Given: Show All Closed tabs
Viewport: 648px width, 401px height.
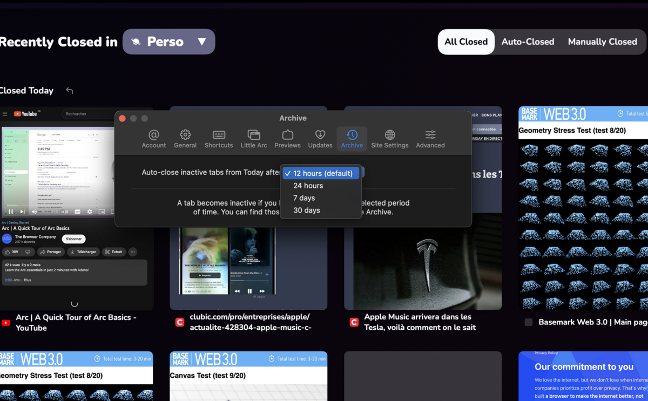Looking at the screenshot, I should [466, 42].
